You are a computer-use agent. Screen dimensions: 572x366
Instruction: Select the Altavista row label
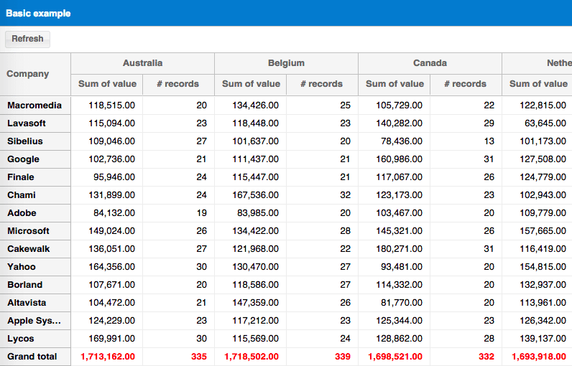coord(35,303)
